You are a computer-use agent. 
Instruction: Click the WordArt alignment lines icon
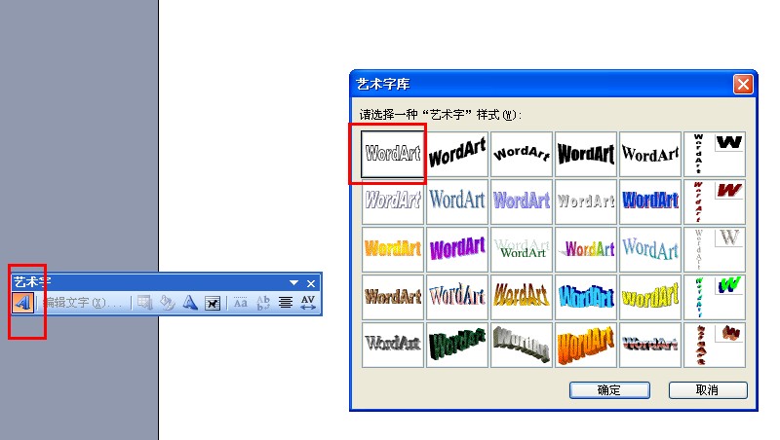(286, 303)
